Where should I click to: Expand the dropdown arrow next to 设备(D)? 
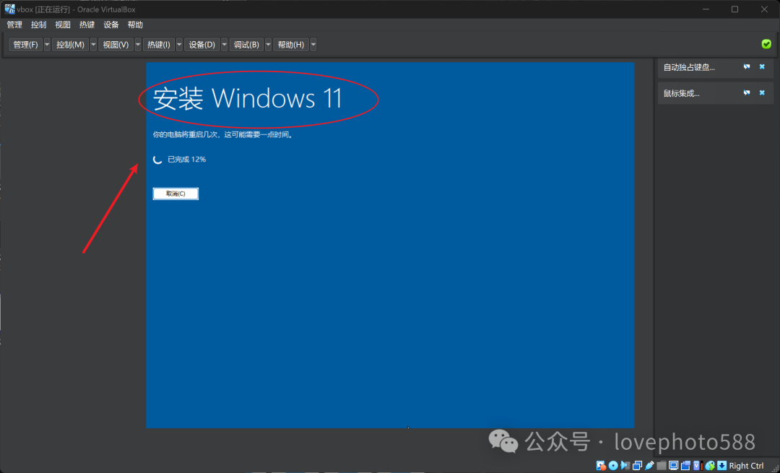(x=224, y=44)
